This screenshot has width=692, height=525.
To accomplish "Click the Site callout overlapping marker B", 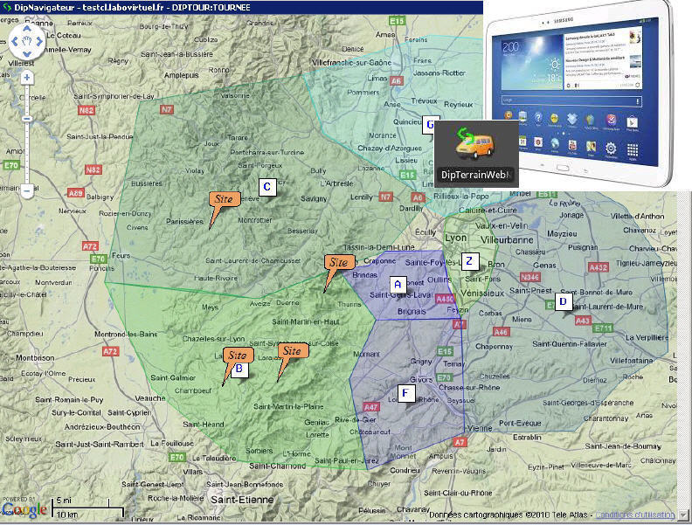I will [238, 356].
